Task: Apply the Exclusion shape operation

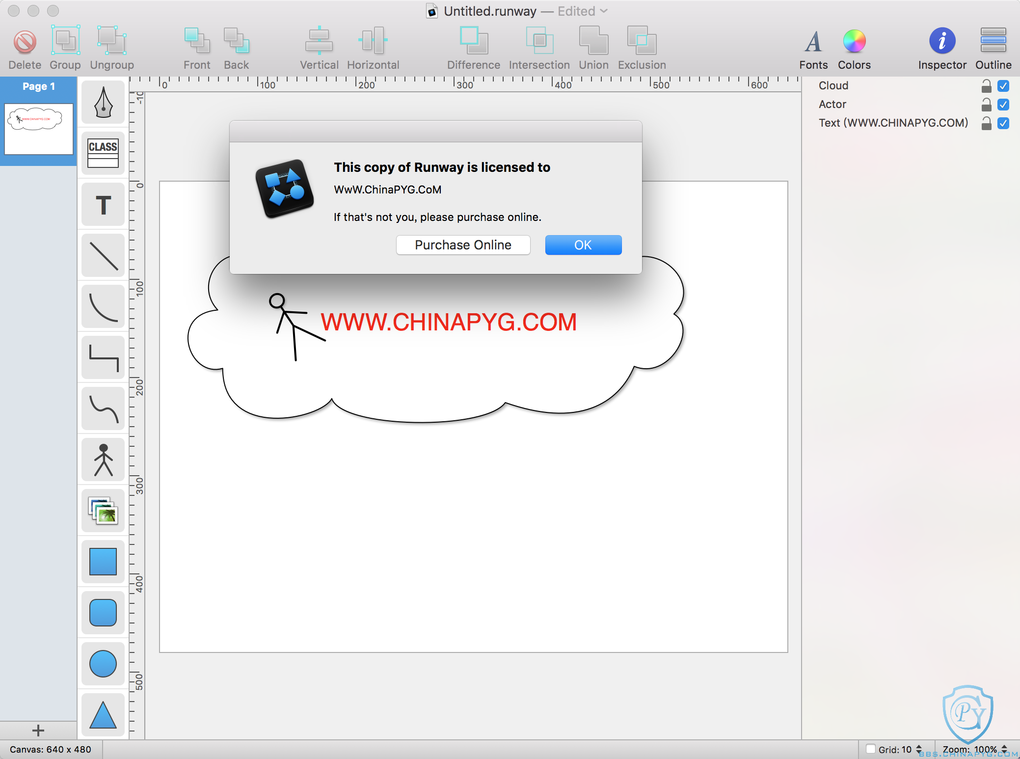Action: [x=642, y=41]
